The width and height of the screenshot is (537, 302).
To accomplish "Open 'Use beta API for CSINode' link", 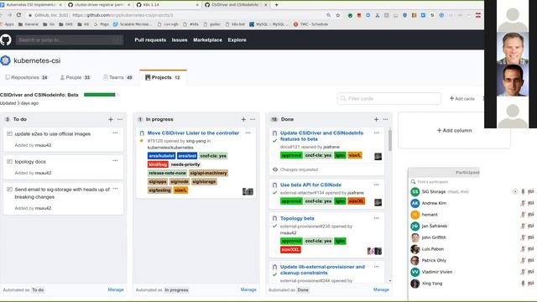I will click(x=310, y=185).
